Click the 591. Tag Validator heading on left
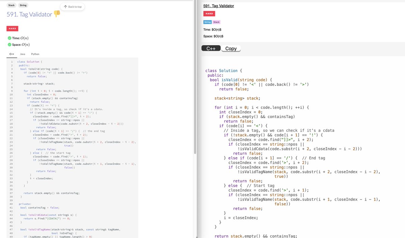Image resolution: width=405 pixels, height=238 pixels. point(29,14)
